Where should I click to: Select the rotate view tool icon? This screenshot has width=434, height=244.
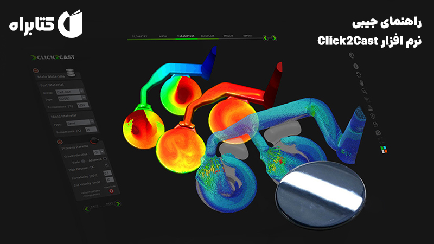click(359, 75)
